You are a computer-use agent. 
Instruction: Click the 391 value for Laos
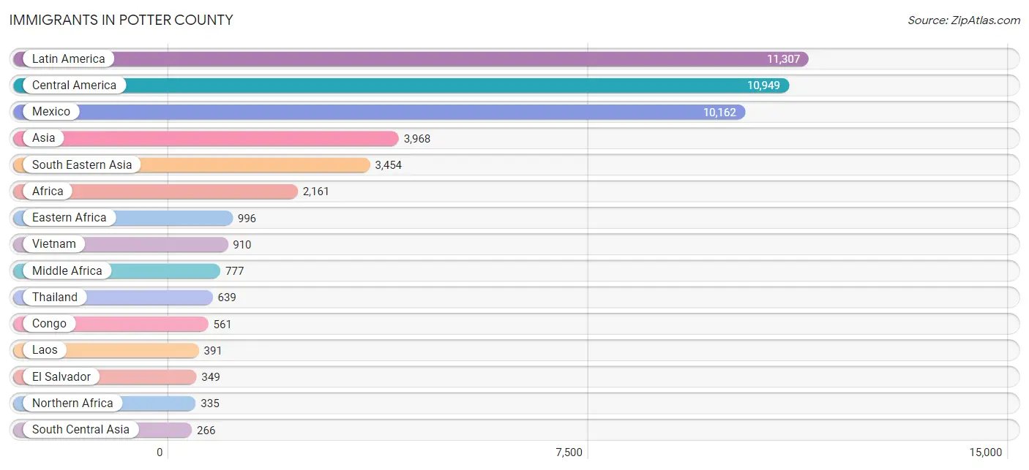coord(213,351)
